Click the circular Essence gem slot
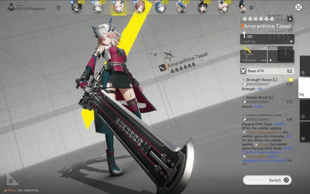 coord(285,54)
